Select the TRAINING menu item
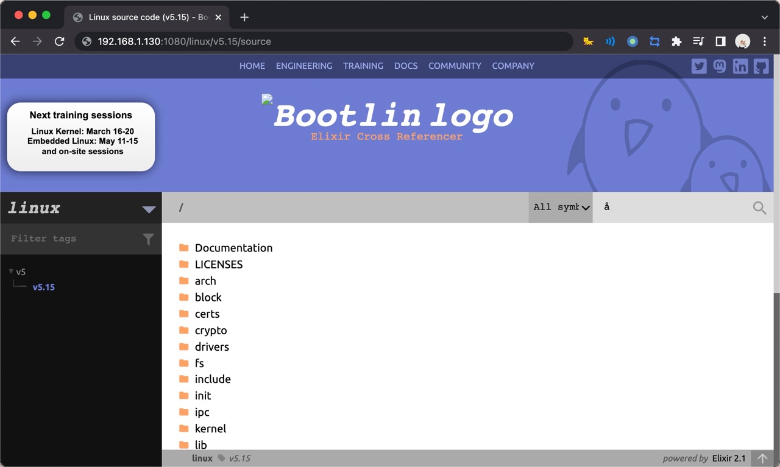 (363, 66)
